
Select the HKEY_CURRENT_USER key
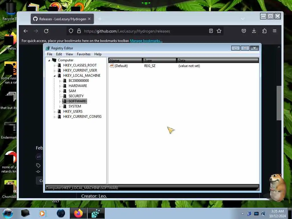tap(80, 70)
